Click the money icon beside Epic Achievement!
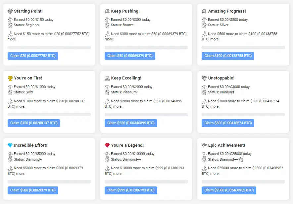 point(204,145)
